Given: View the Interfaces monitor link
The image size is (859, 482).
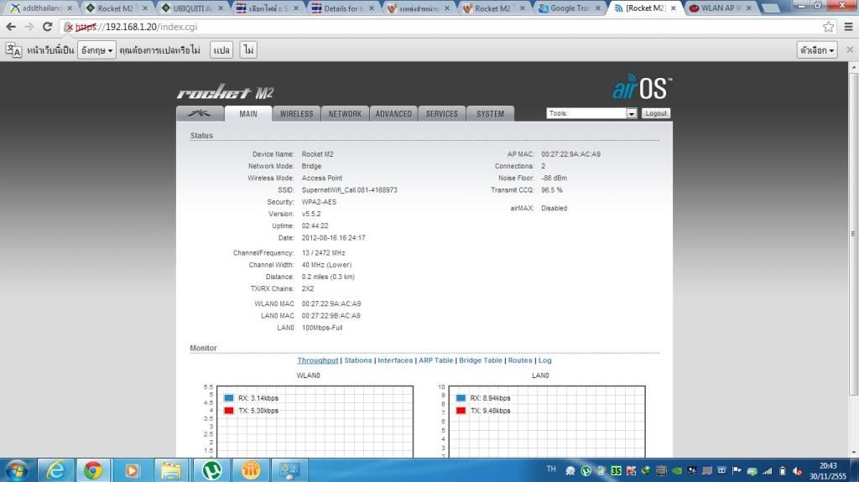Looking at the screenshot, I should (x=395, y=360).
